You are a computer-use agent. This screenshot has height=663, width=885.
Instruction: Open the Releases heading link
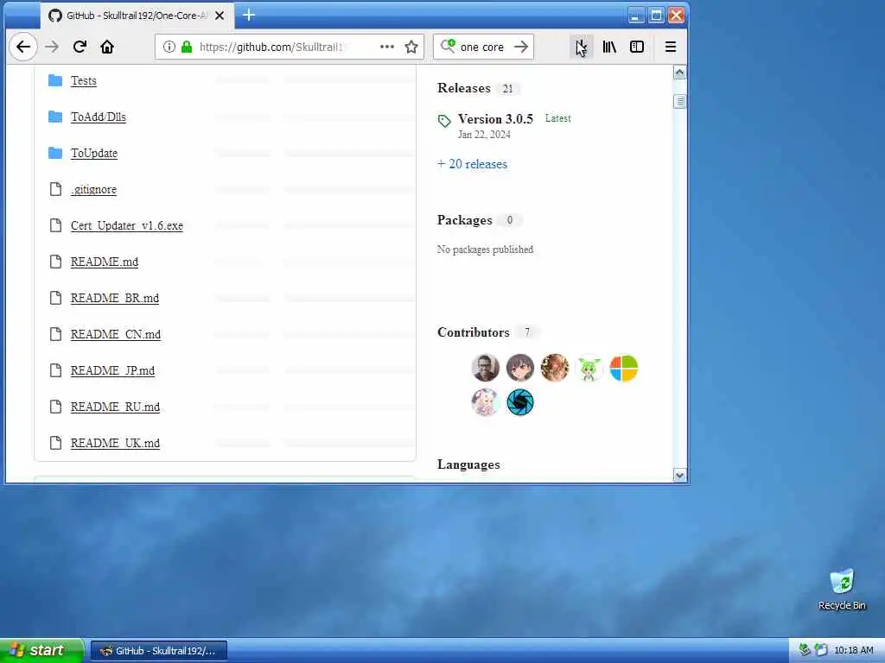click(464, 88)
